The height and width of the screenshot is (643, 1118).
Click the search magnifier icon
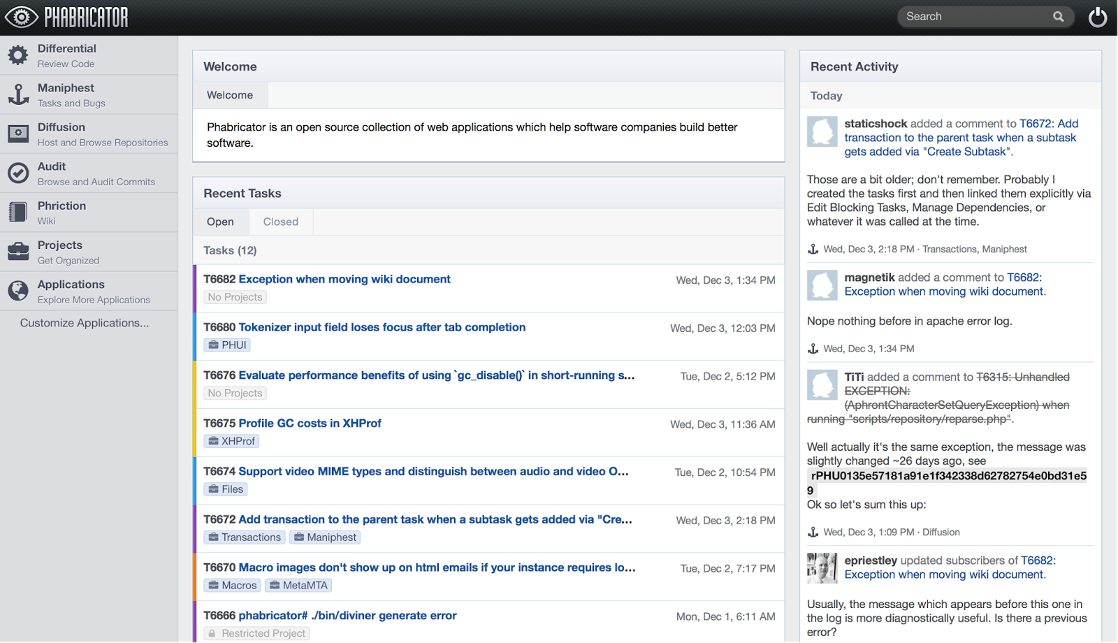click(1059, 17)
